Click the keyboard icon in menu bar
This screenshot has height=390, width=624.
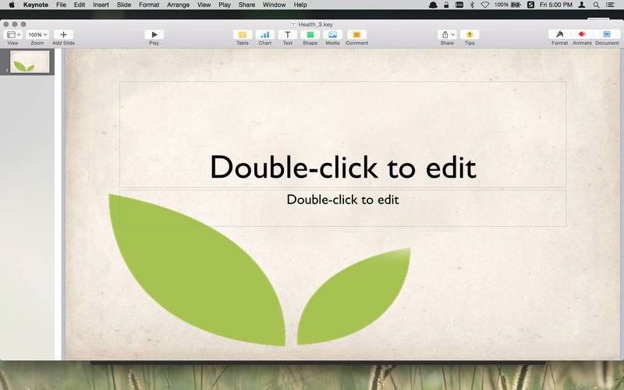tap(459, 5)
